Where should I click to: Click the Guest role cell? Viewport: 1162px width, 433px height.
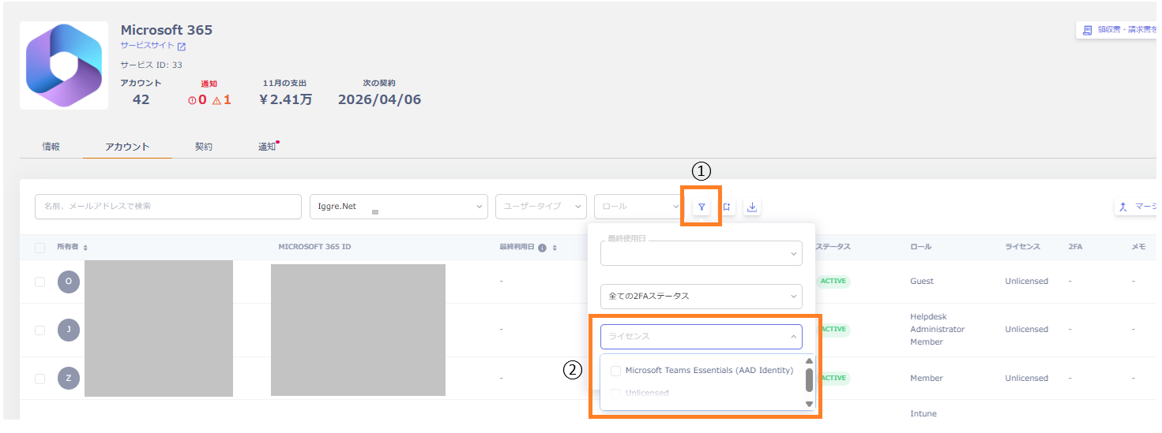click(922, 282)
